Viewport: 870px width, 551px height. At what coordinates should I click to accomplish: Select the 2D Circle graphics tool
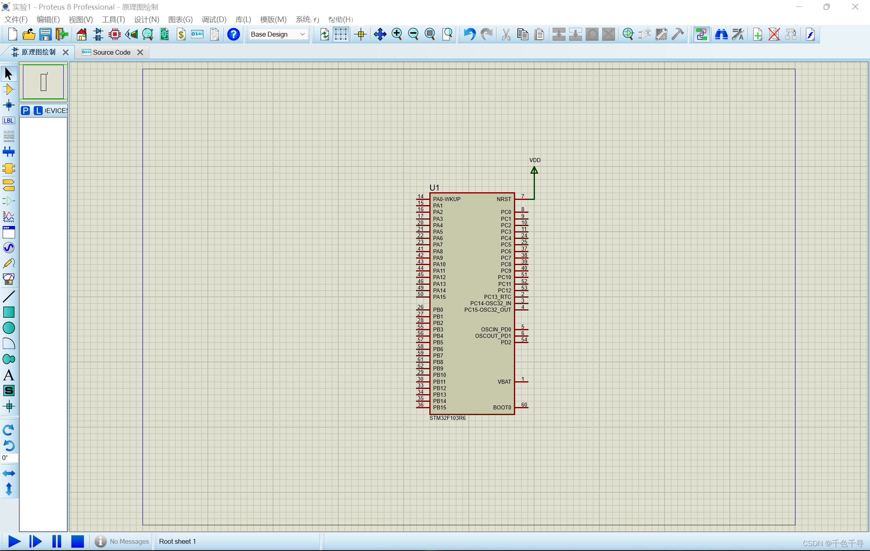pos(8,328)
